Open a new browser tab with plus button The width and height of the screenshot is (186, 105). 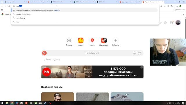[x=166, y=2]
